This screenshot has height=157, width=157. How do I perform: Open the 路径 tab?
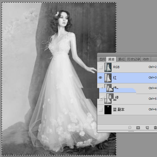121,59
